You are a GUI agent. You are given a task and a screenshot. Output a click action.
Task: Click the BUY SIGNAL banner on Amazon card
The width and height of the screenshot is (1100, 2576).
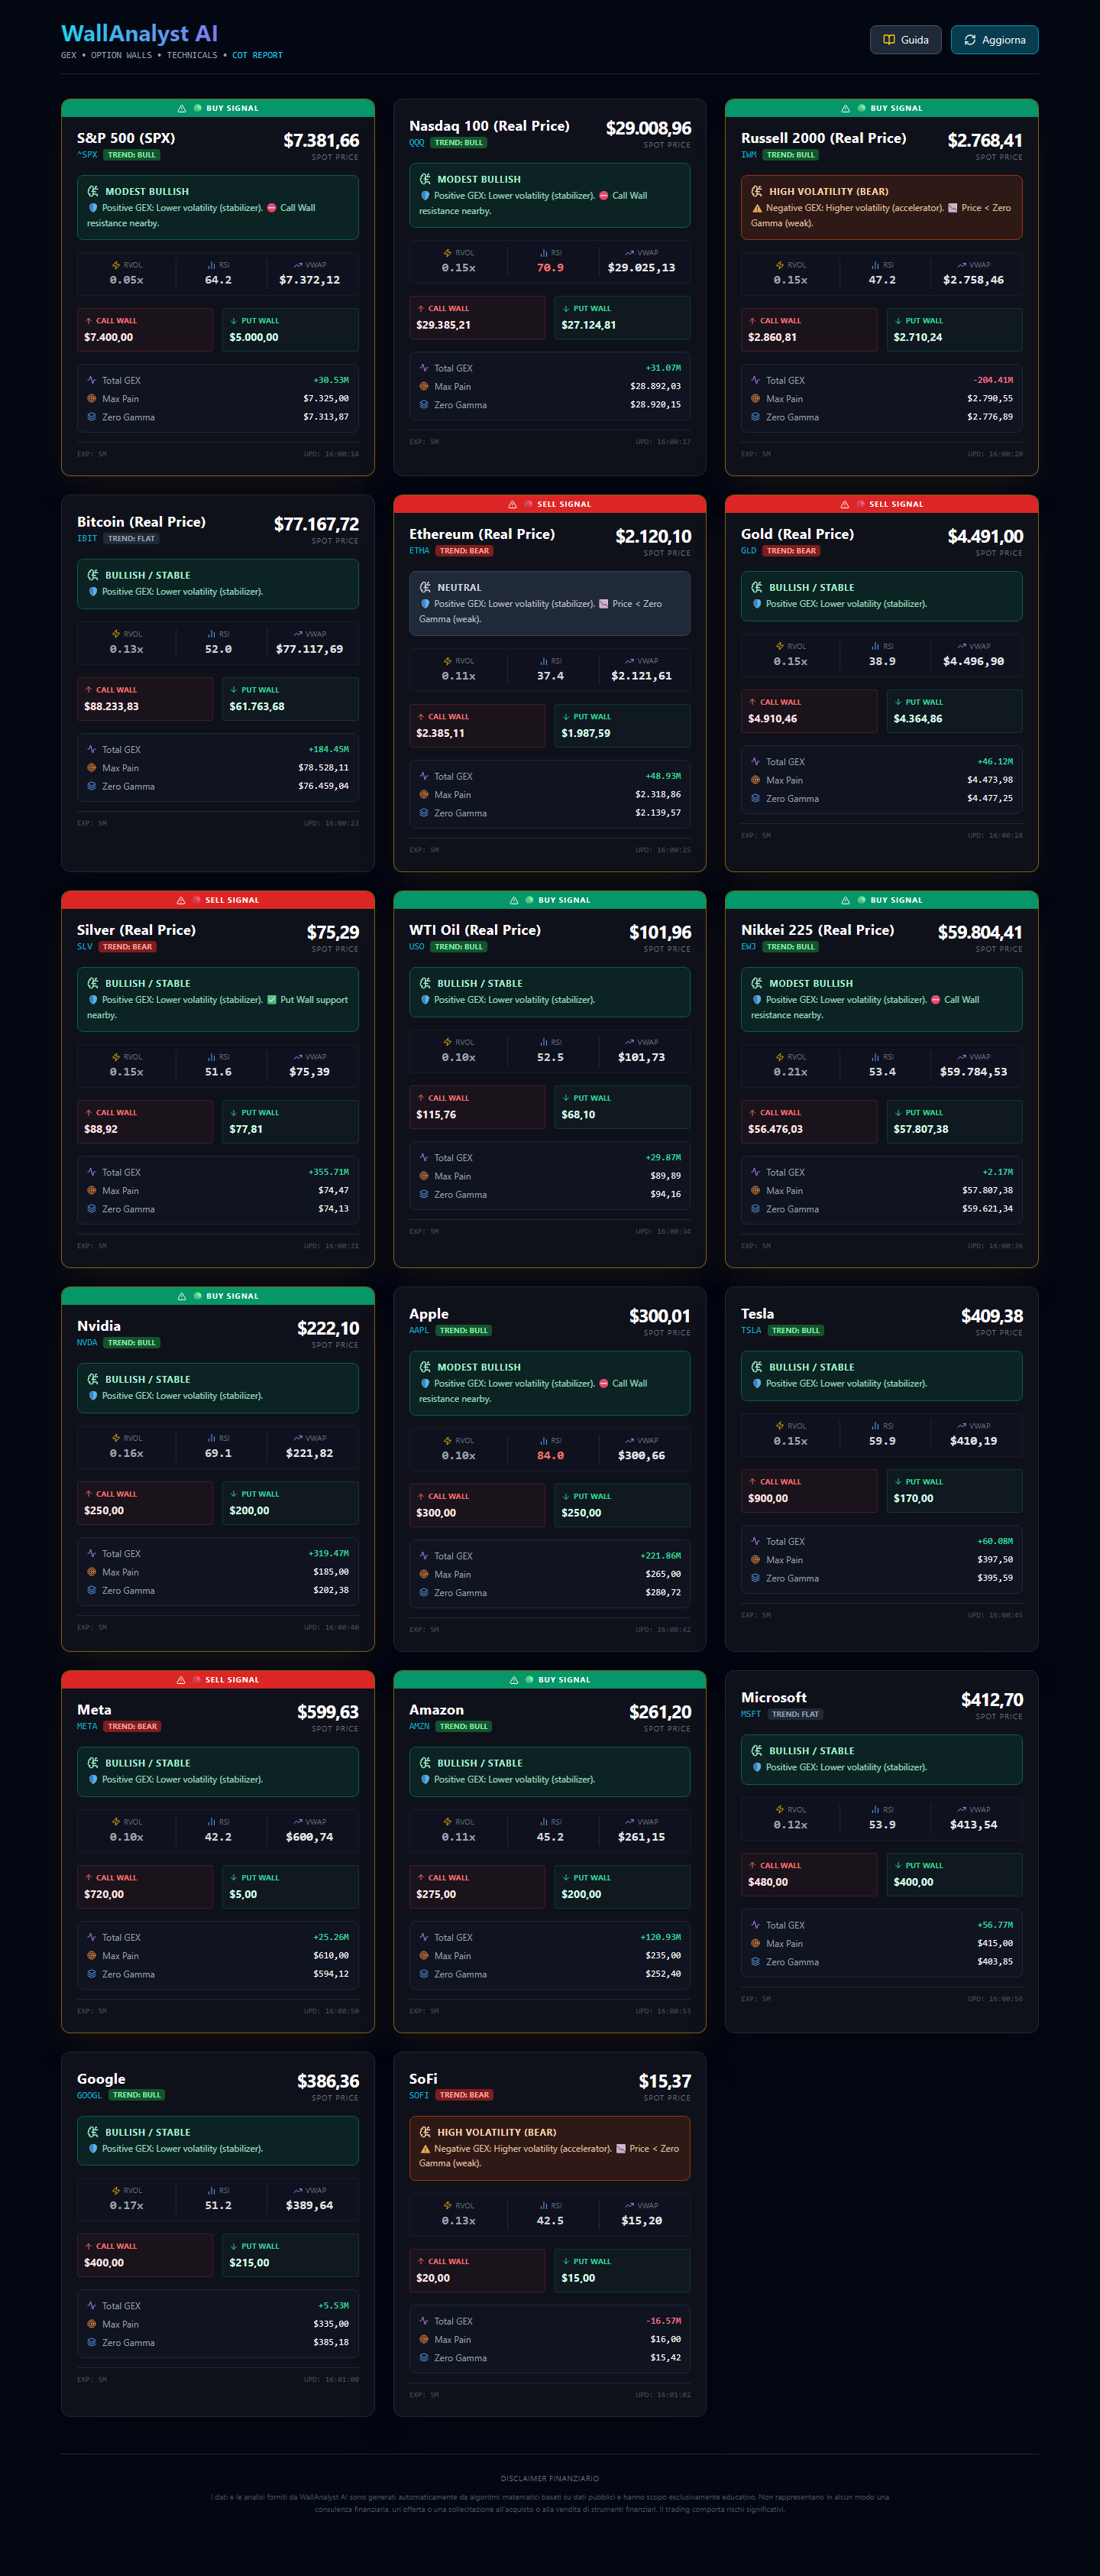tap(549, 1680)
